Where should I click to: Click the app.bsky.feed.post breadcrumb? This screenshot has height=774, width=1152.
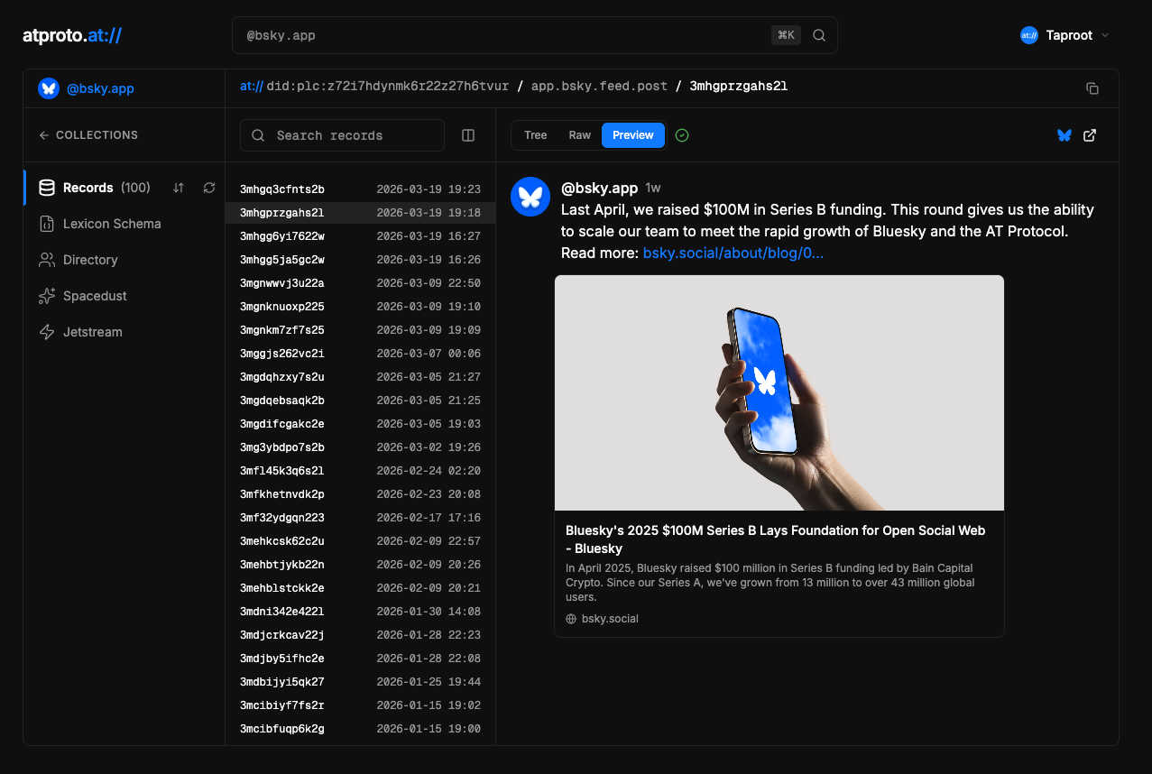599,87
